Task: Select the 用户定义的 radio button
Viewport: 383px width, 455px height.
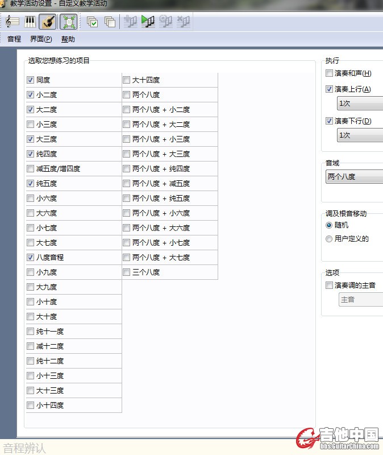Action: 330,239
